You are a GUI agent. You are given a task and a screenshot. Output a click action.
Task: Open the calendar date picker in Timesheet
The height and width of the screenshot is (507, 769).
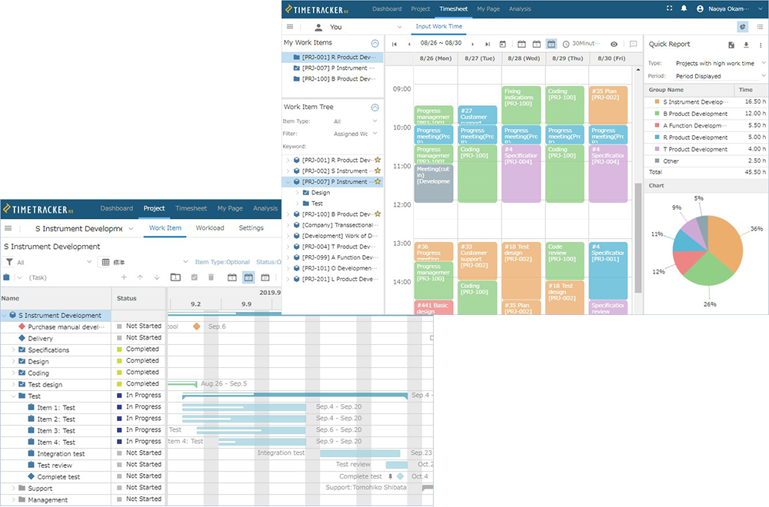coord(503,45)
